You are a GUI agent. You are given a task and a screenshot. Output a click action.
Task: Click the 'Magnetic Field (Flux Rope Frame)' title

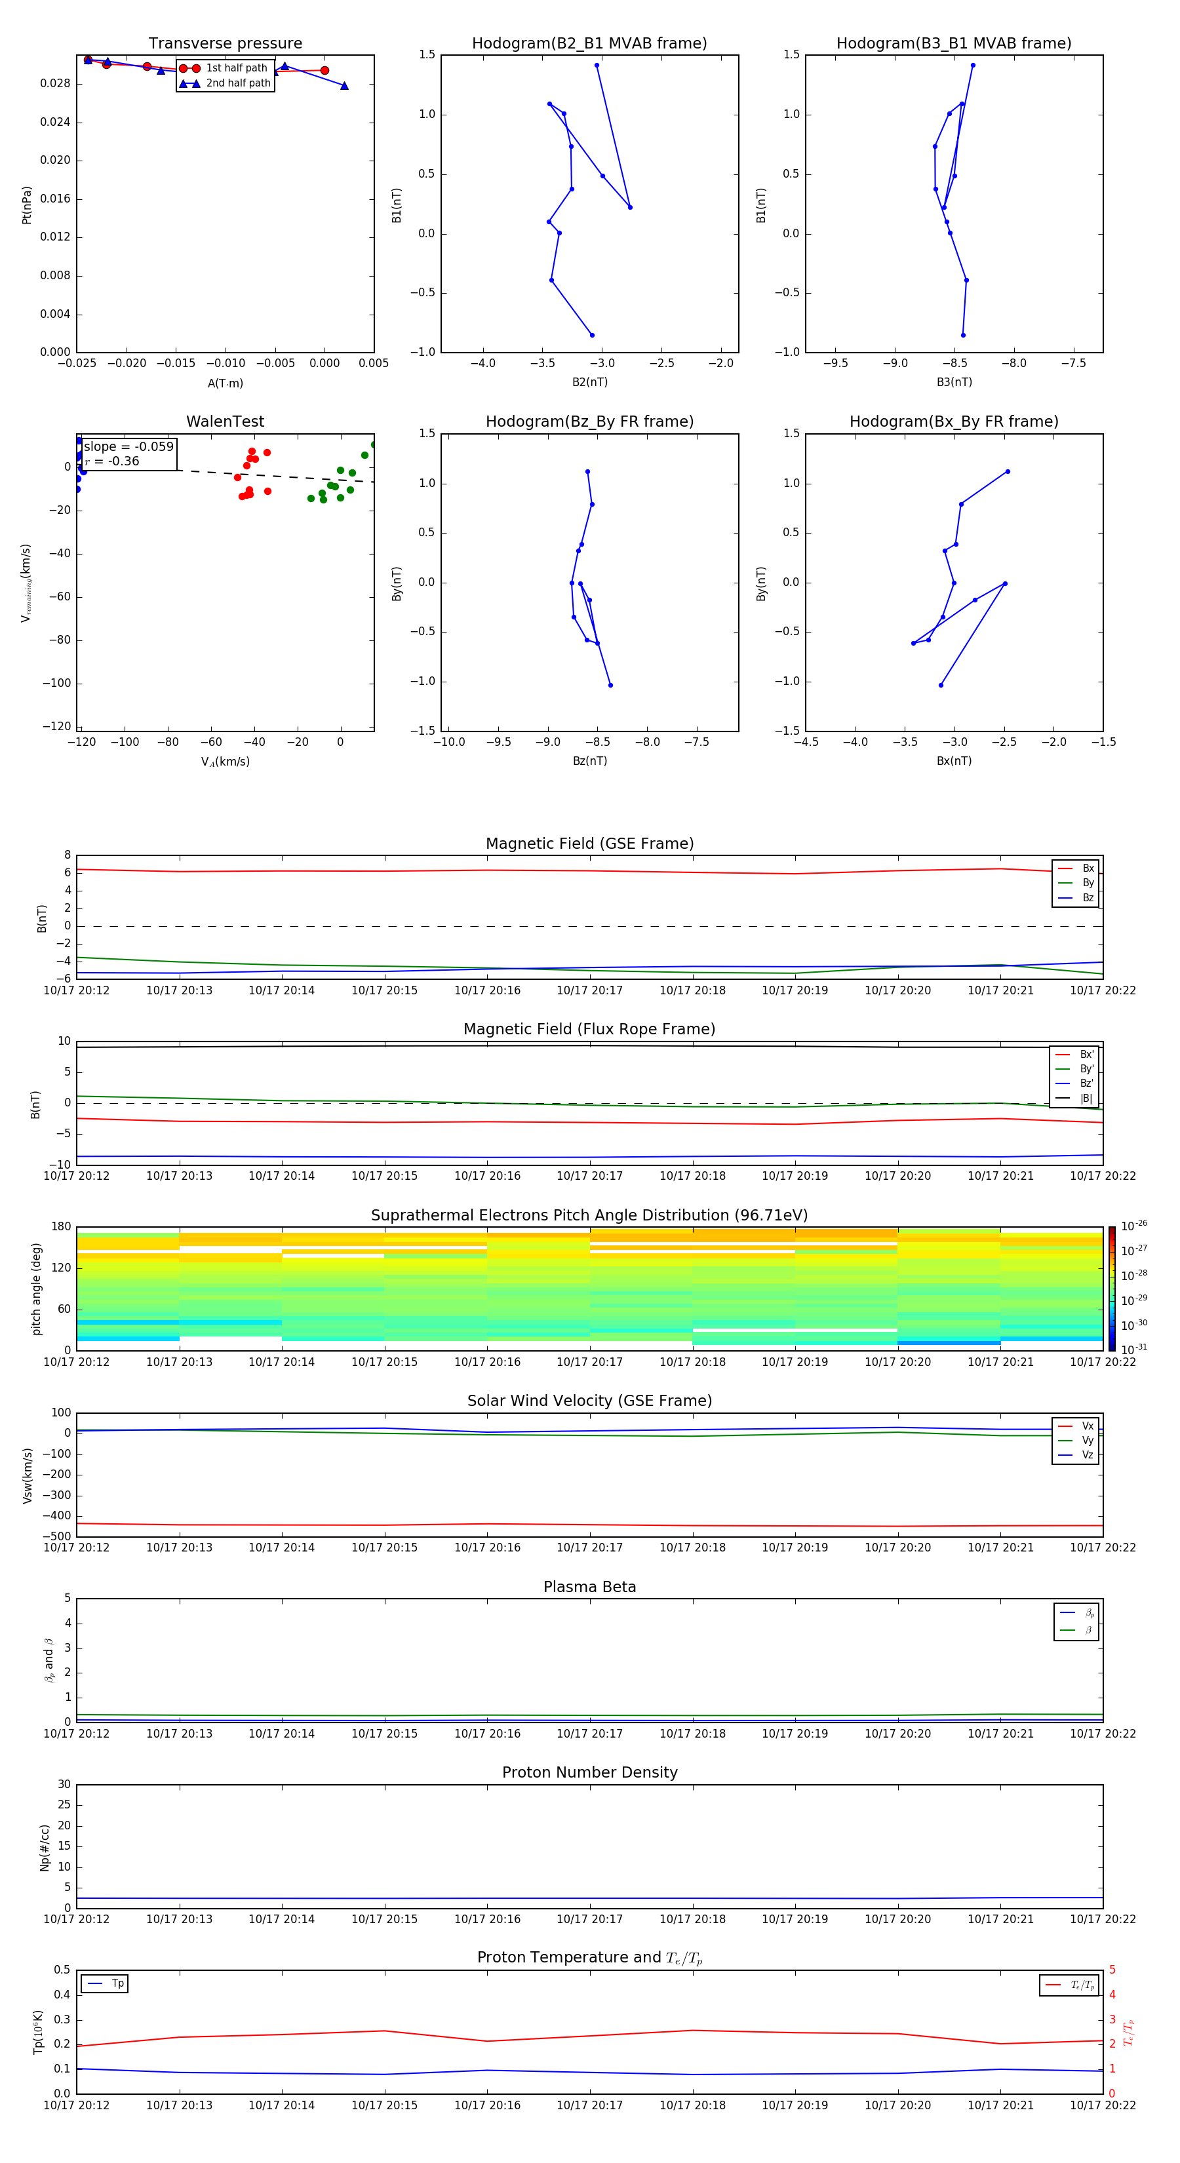point(589,1030)
